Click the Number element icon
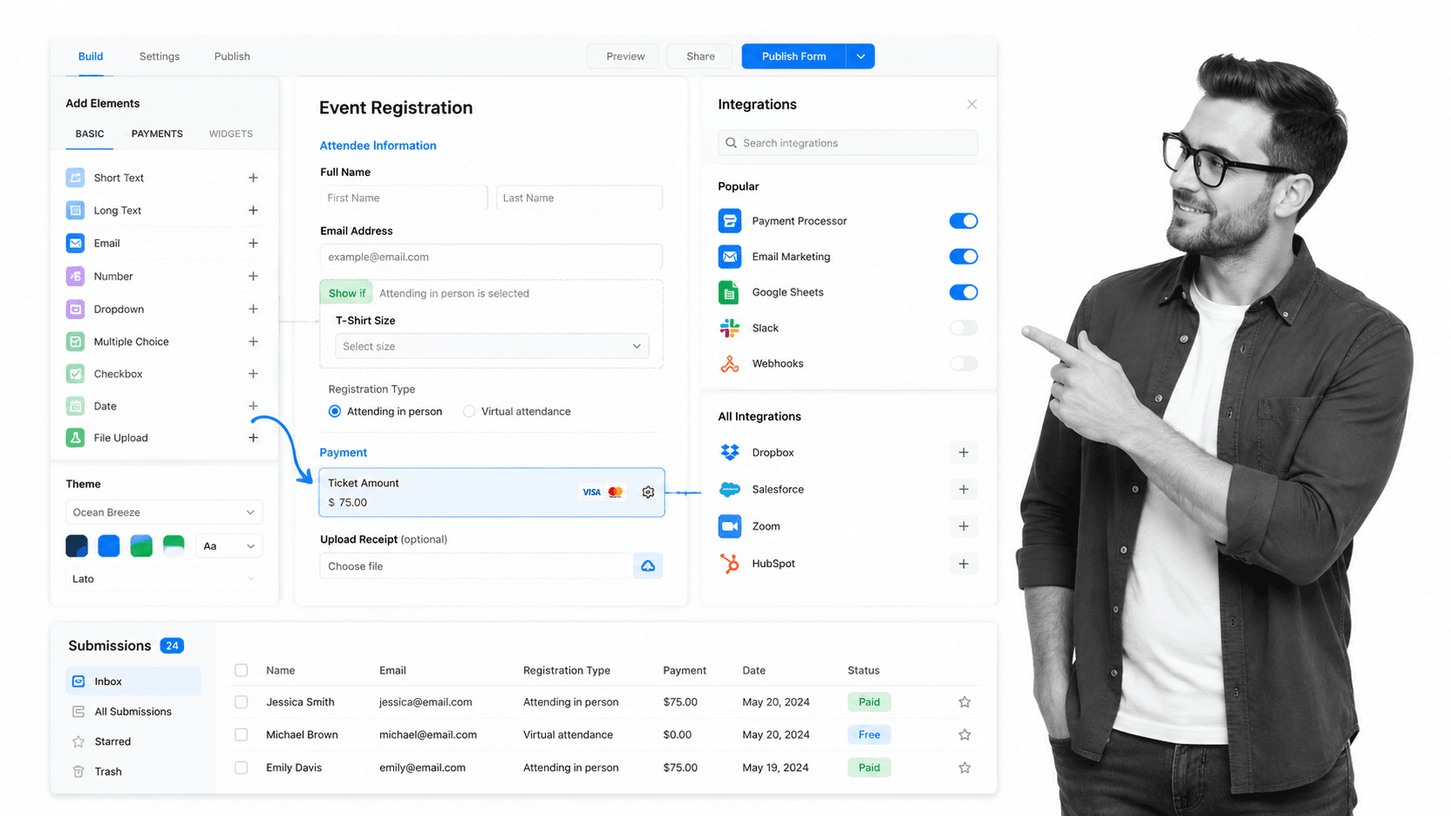Image resolution: width=1451 pixels, height=816 pixels. 76,277
